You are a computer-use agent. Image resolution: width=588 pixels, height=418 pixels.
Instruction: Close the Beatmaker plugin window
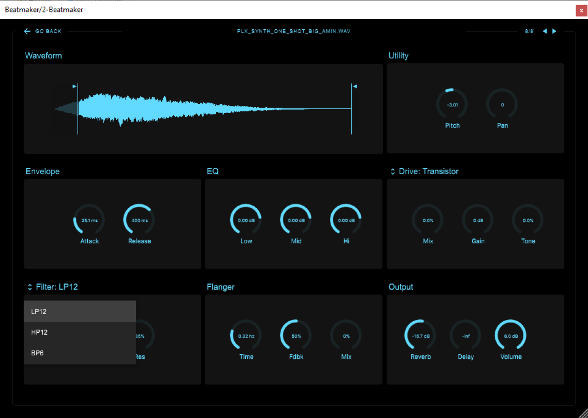(581, 10)
